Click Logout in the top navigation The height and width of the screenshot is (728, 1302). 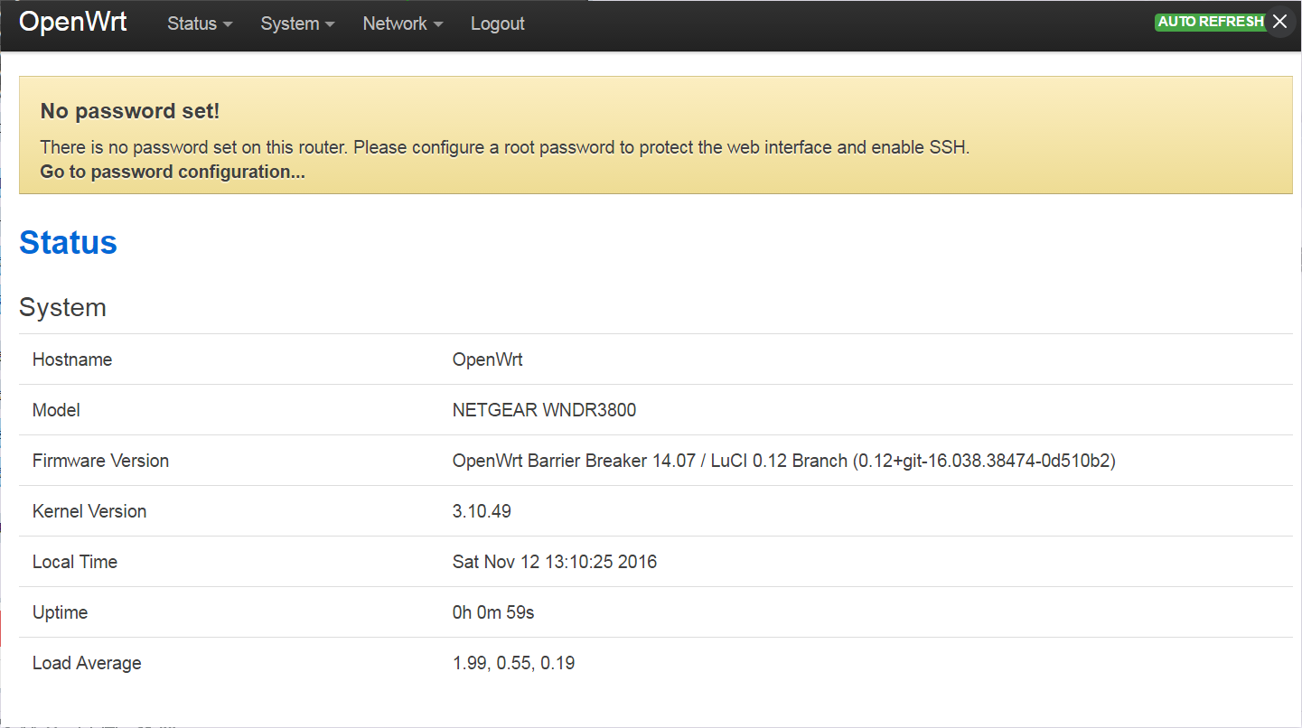pyautogui.click(x=497, y=24)
